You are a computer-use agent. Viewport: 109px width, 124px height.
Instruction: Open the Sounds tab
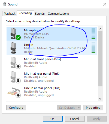40,14
